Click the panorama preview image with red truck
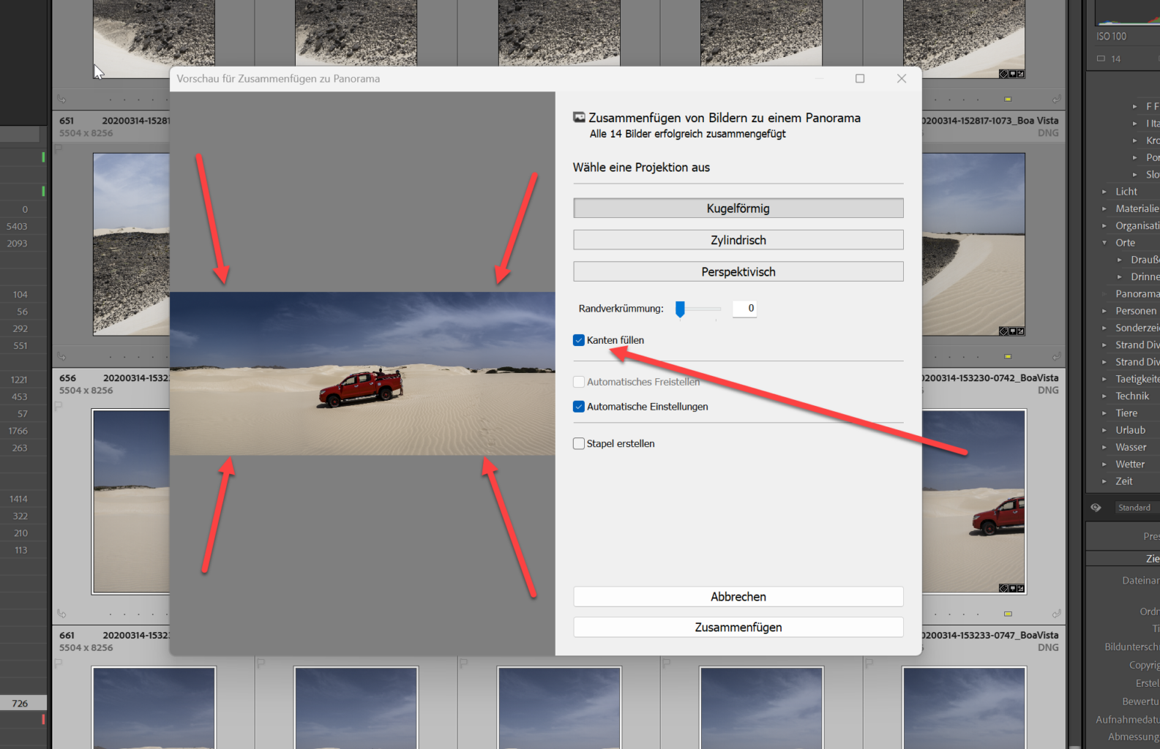This screenshot has width=1160, height=749. tap(362, 374)
